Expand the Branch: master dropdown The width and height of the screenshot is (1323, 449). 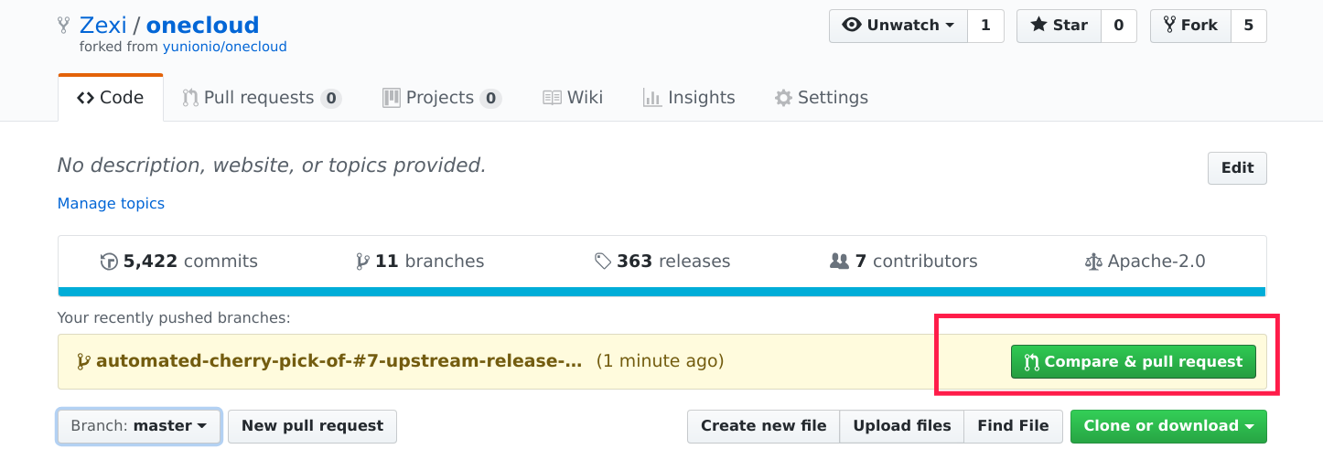(139, 426)
